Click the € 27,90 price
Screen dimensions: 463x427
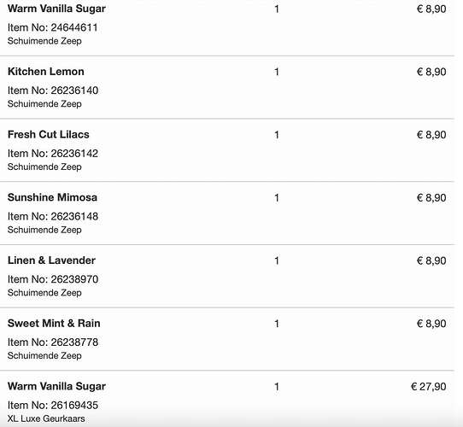tap(429, 386)
